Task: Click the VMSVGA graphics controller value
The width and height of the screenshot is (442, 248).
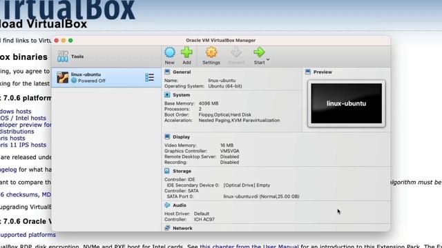Action: point(230,151)
